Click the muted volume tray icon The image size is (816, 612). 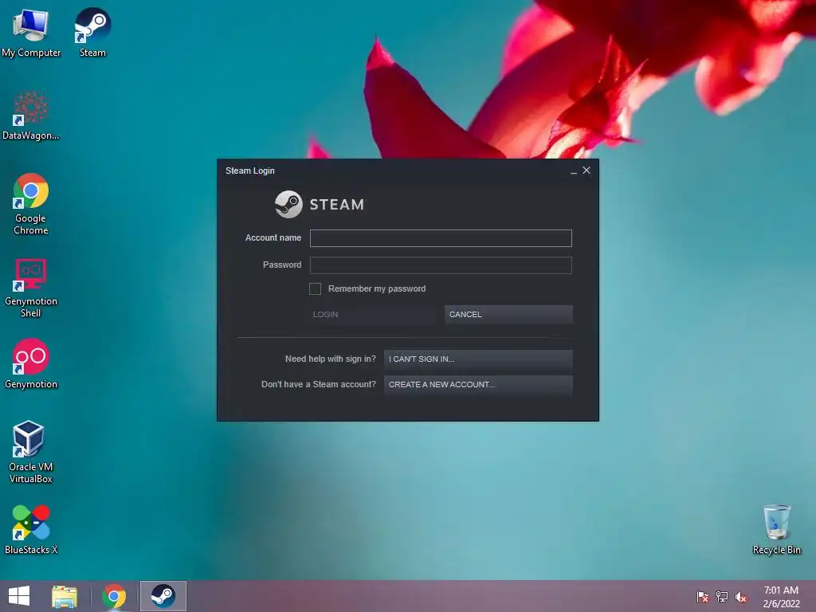pyautogui.click(x=741, y=596)
